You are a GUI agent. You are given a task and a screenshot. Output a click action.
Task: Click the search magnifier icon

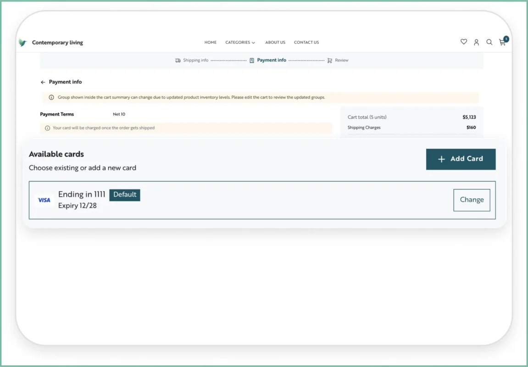[x=489, y=42]
